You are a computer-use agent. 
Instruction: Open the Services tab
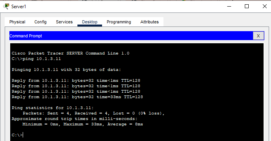coord(64,22)
